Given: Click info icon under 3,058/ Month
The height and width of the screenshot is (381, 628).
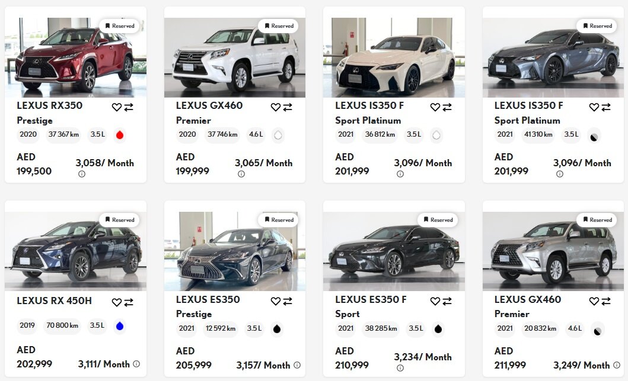Looking at the screenshot, I should [x=82, y=174].
